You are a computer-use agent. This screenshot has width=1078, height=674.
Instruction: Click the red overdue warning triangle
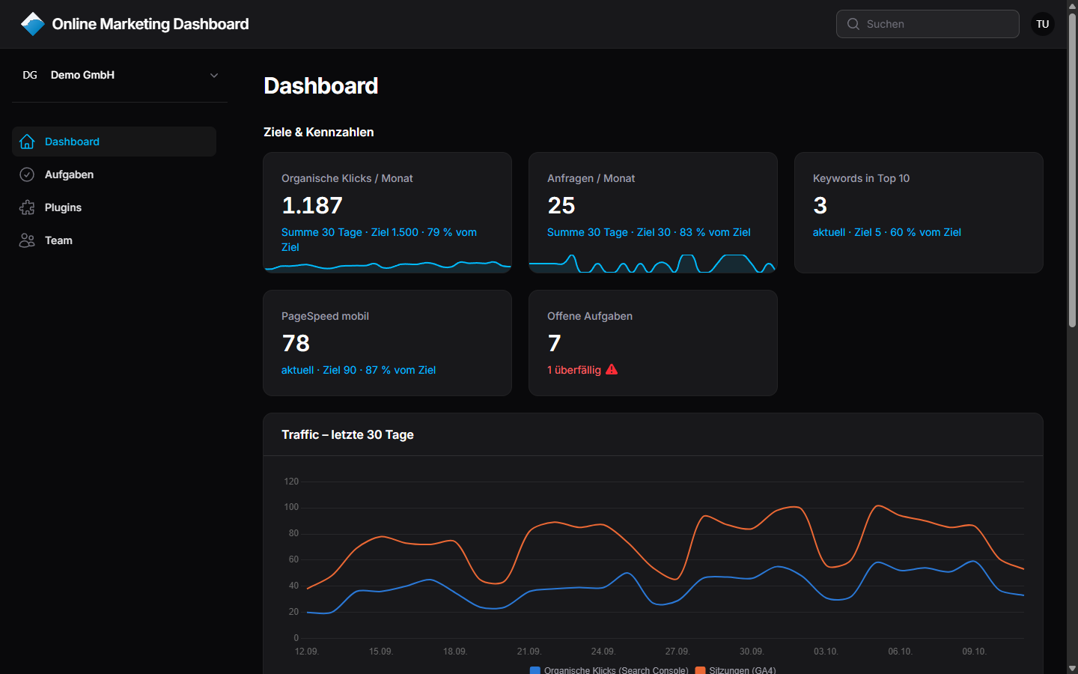pos(612,369)
